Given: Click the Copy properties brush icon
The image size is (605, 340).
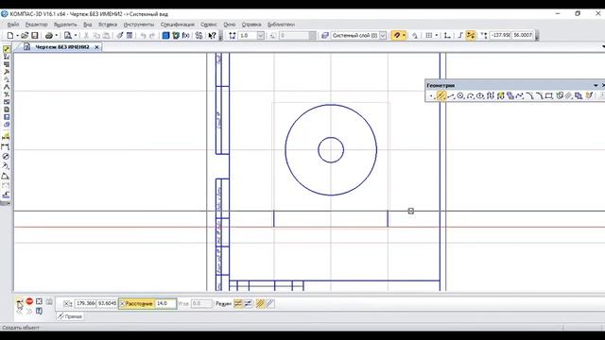Looking at the screenshot, I should (x=120, y=36).
